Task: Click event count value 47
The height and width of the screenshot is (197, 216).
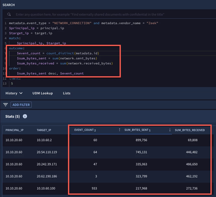Action: pyautogui.click(x=95, y=164)
